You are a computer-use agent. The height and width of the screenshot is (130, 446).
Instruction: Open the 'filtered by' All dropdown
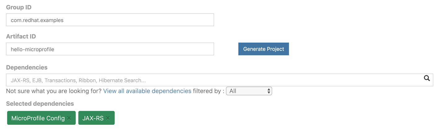point(249,91)
